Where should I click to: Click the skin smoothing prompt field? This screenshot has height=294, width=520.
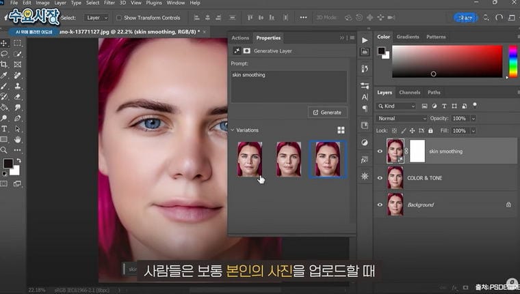point(289,87)
